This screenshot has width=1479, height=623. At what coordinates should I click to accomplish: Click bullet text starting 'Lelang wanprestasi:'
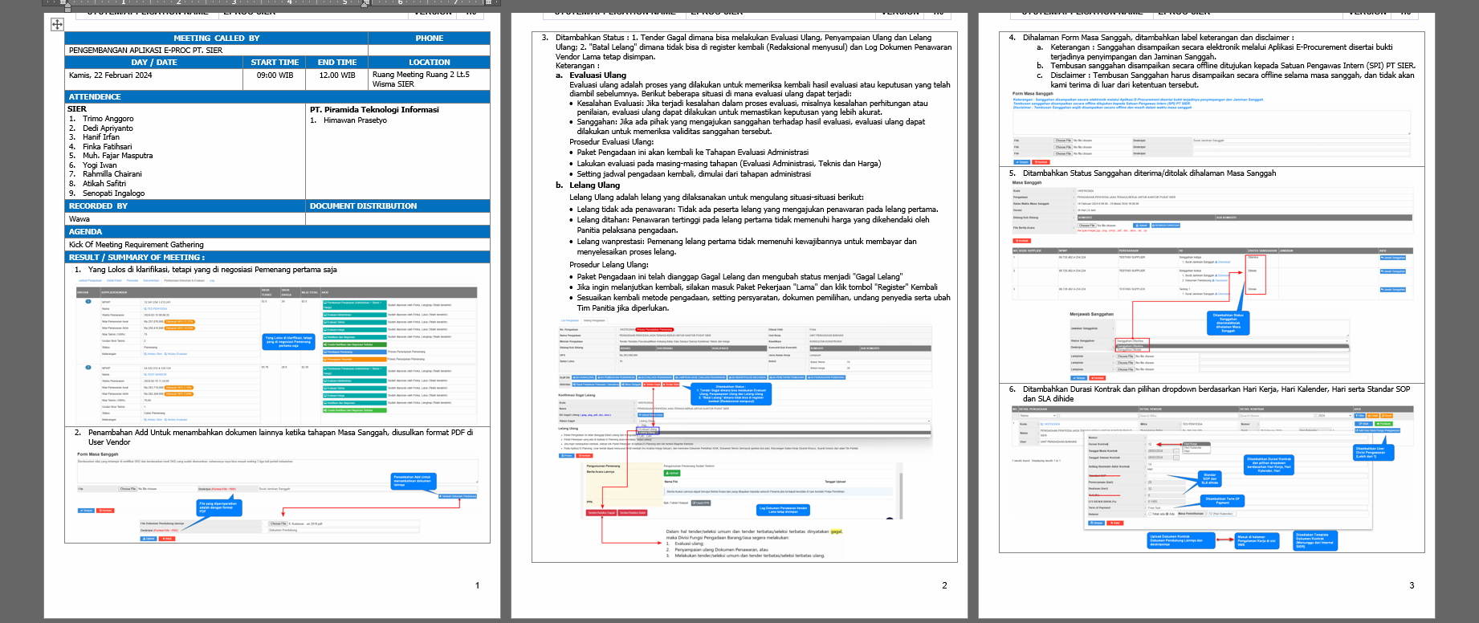(x=747, y=246)
